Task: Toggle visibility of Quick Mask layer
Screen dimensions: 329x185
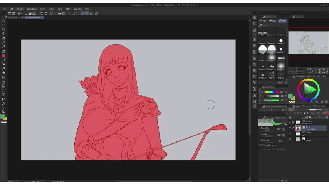Action: tap(290, 128)
